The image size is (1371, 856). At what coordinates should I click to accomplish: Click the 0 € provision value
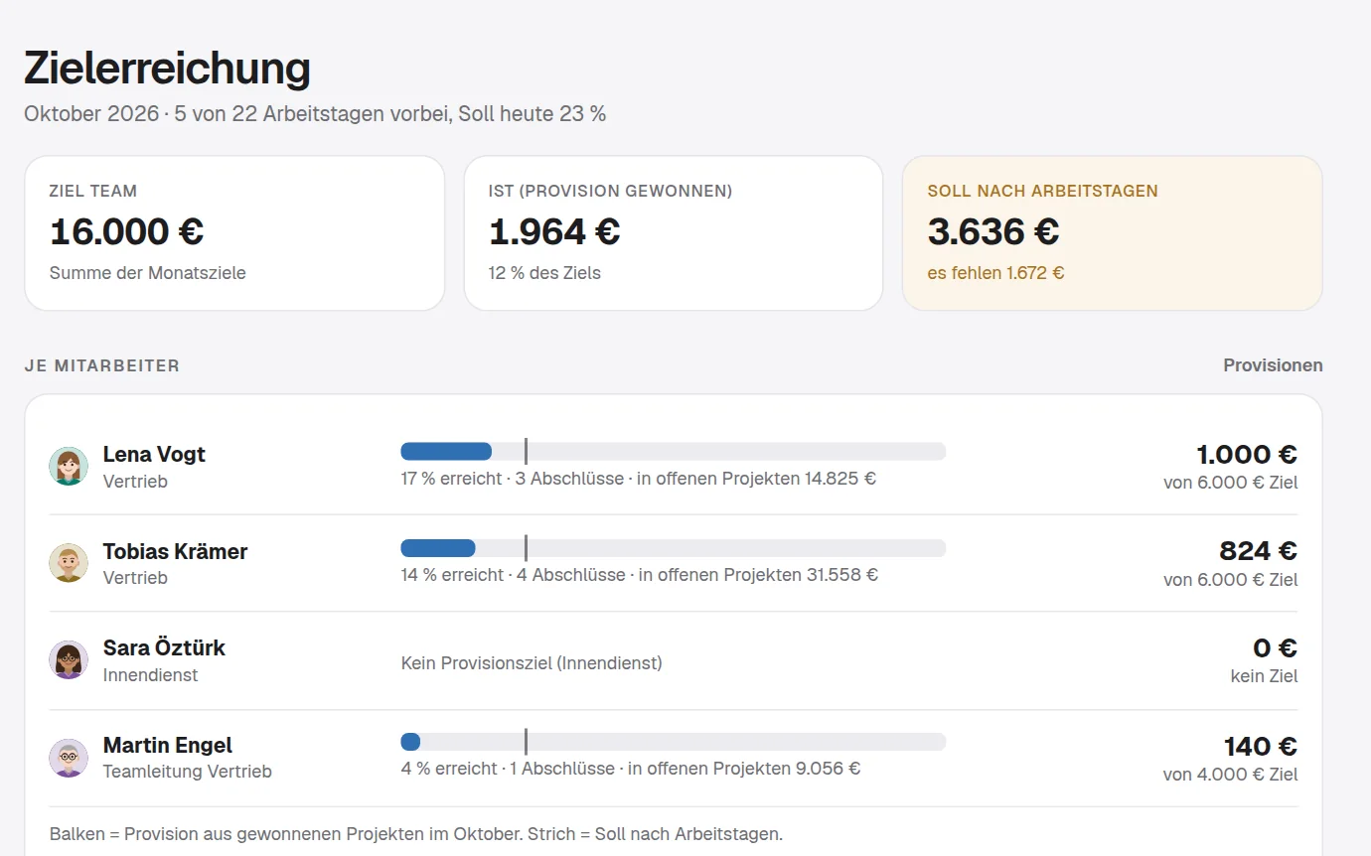(1276, 648)
